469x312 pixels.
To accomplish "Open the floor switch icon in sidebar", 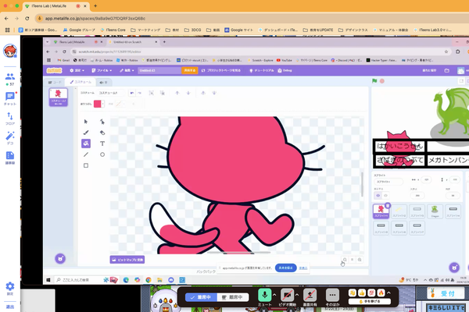I will 10,119.
